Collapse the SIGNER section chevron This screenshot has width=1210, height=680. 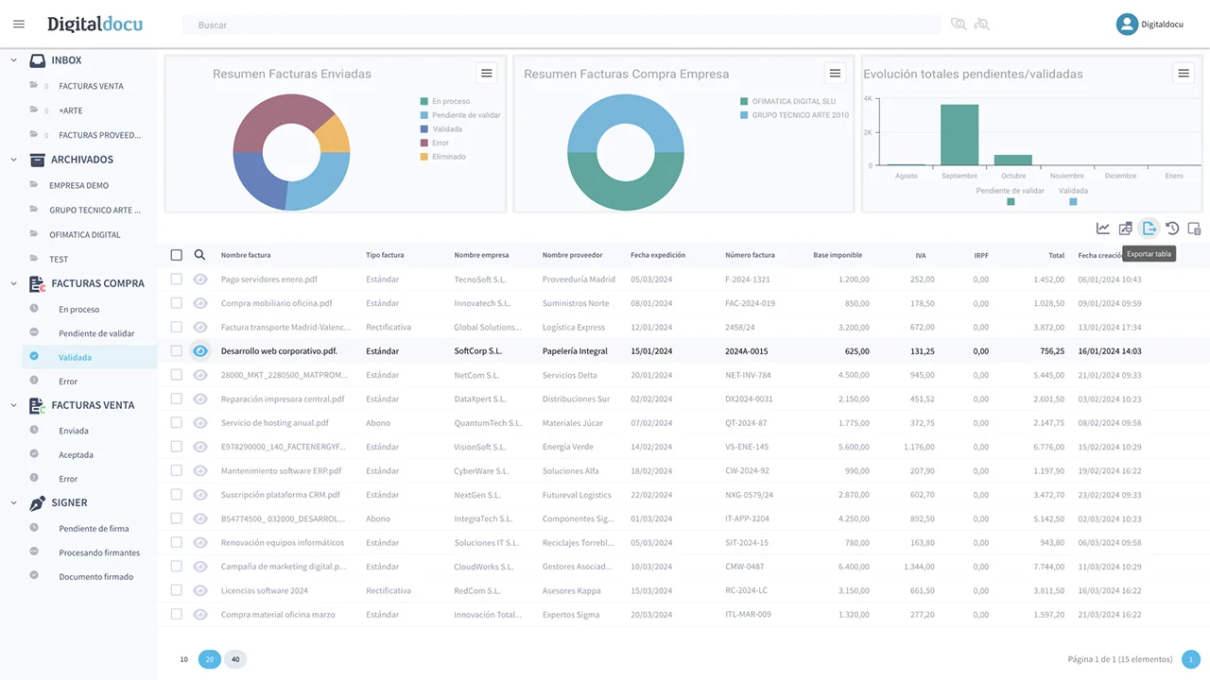click(x=14, y=503)
